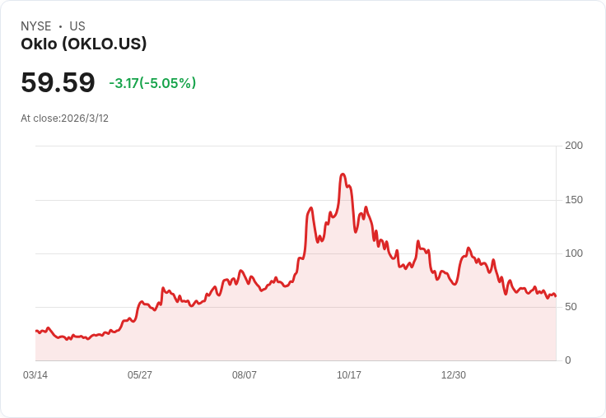Screen dimensions: 606x418
Task: Click the US market label
Action: click(x=77, y=26)
